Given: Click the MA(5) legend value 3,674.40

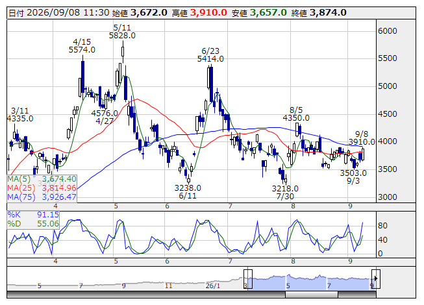Looking at the screenshot, I should [59, 179].
